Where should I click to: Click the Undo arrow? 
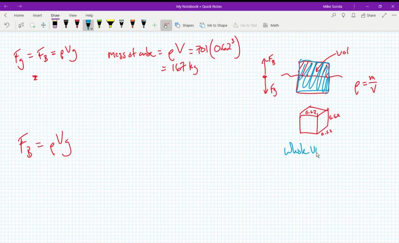(x=7, y=25)
